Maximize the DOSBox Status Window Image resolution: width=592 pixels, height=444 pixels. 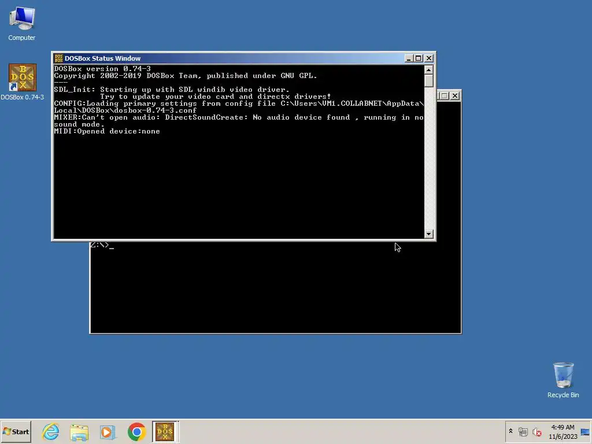coord(419,58)
